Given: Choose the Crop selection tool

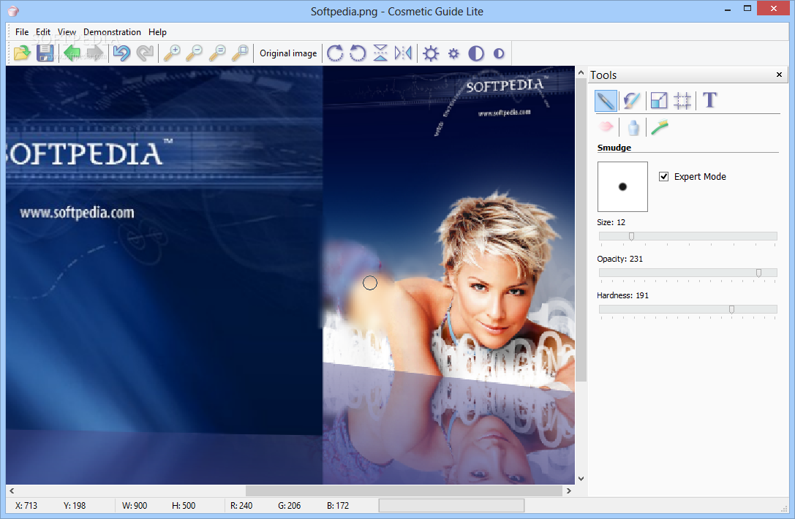Looking at the screenshot, I should tap(682, 100).
